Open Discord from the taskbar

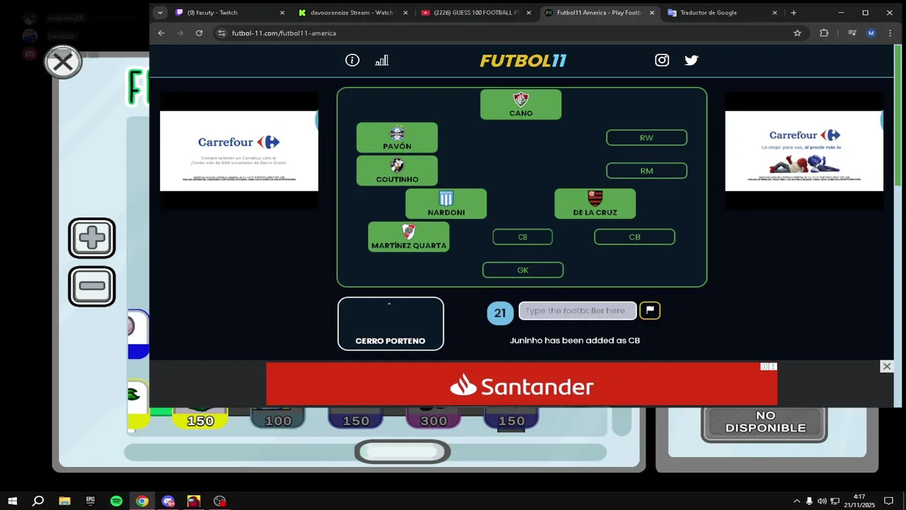(168, 501)
